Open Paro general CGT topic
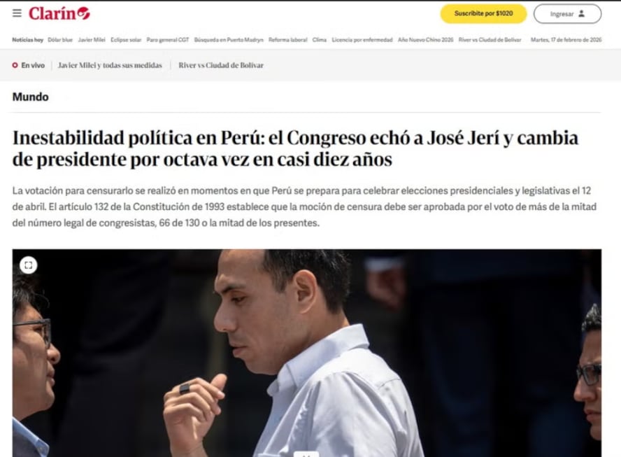Viewport: 621px width, 457px height. (168, 40)
